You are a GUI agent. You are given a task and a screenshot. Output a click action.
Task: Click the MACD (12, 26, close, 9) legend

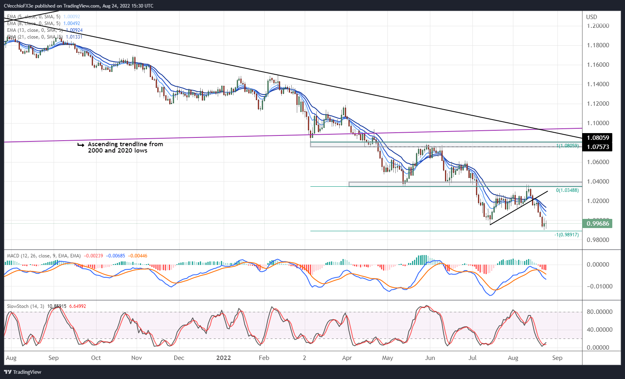44,256
